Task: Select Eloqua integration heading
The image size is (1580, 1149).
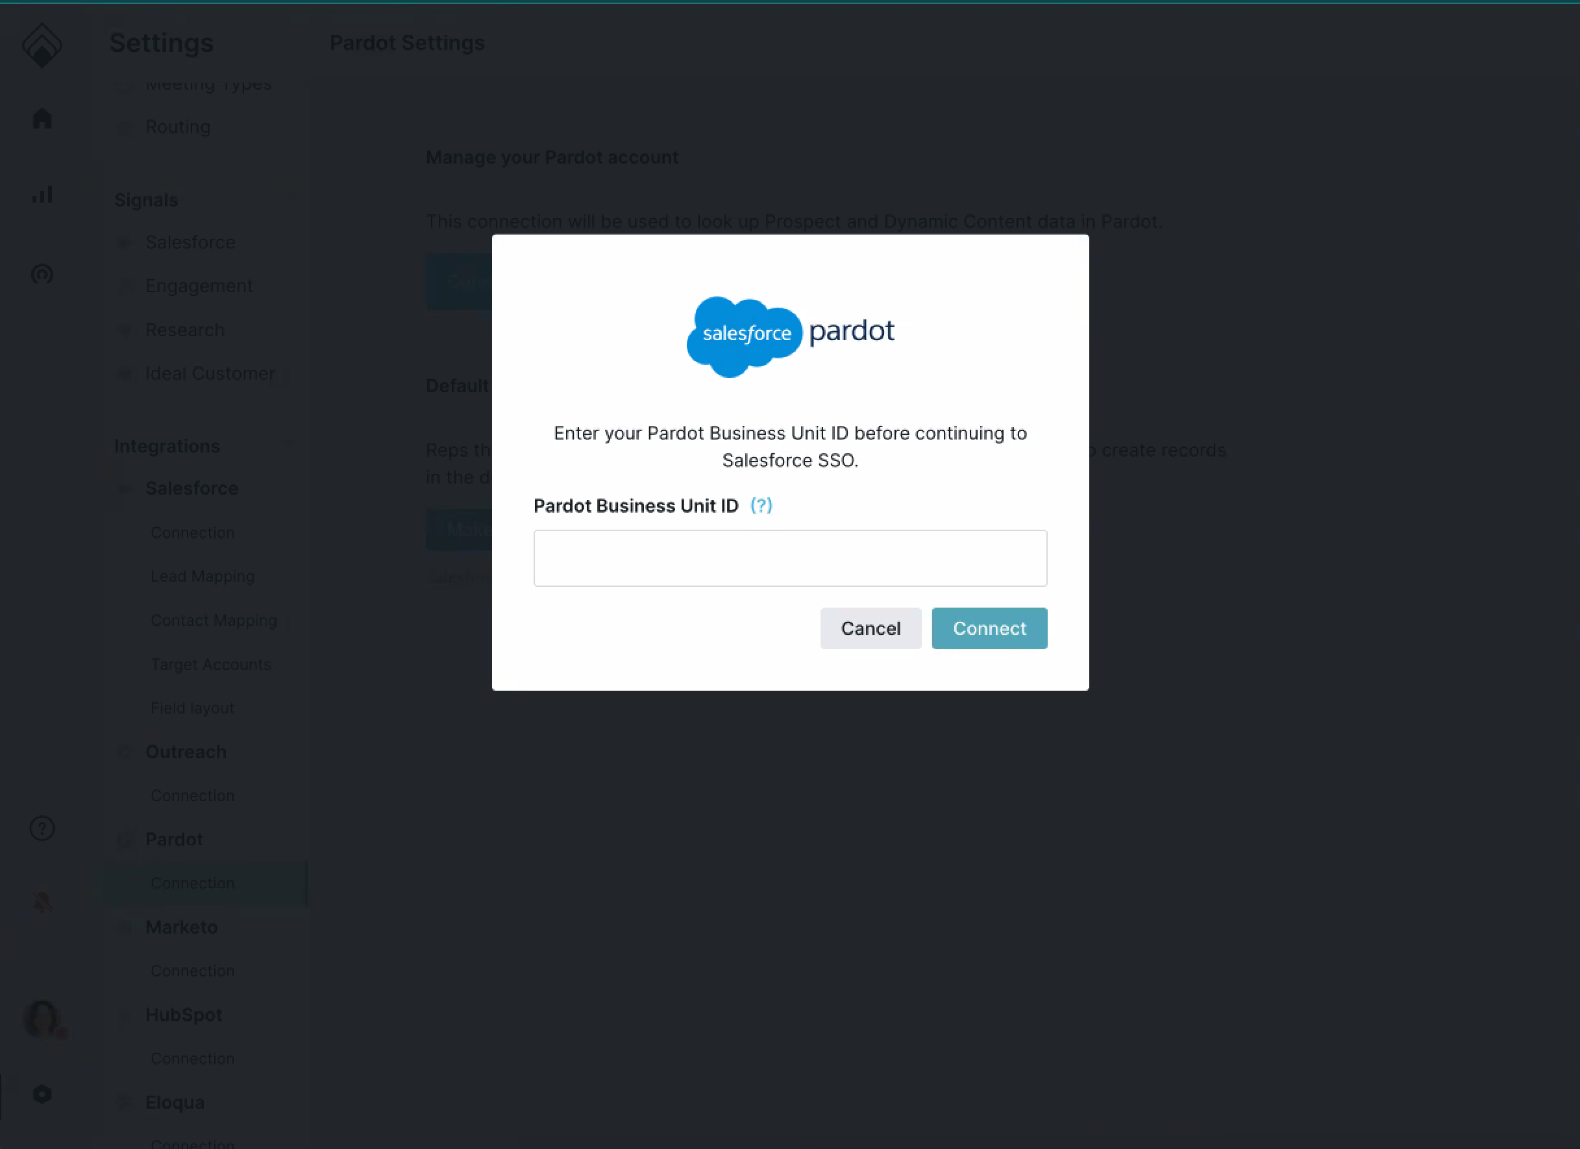Action: point(175,1103)
